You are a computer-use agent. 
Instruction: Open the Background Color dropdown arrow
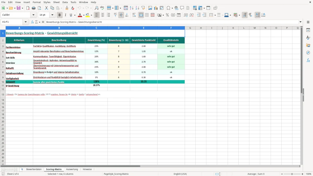[92, 15]
